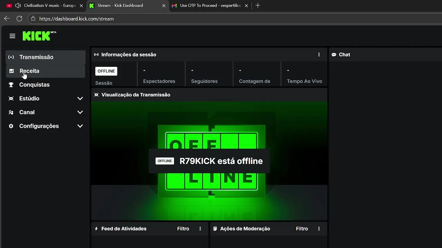Expand the Canal sidebar section chevron
The height and width of the screenshot is (248, 442).
click(80, 112)
